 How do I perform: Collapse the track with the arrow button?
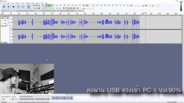pyautogui.click(x=1, y=43)
